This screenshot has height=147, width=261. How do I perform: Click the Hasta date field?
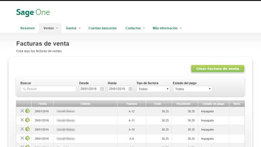121,89
